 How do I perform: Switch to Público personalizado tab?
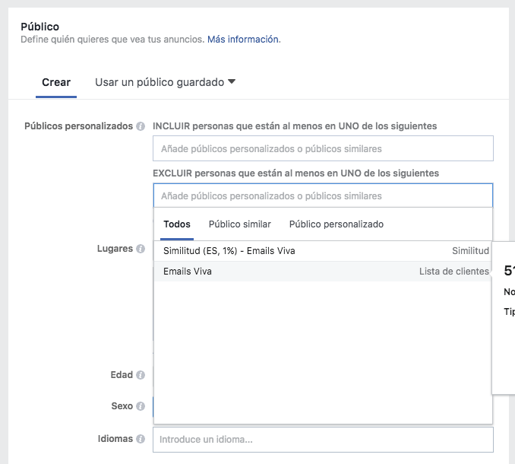tap(336, 224)
